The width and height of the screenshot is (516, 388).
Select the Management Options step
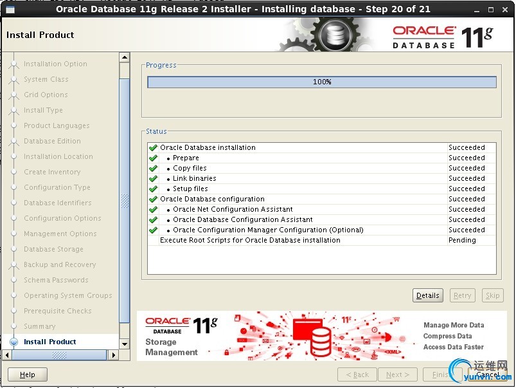[x=60, y=234]
